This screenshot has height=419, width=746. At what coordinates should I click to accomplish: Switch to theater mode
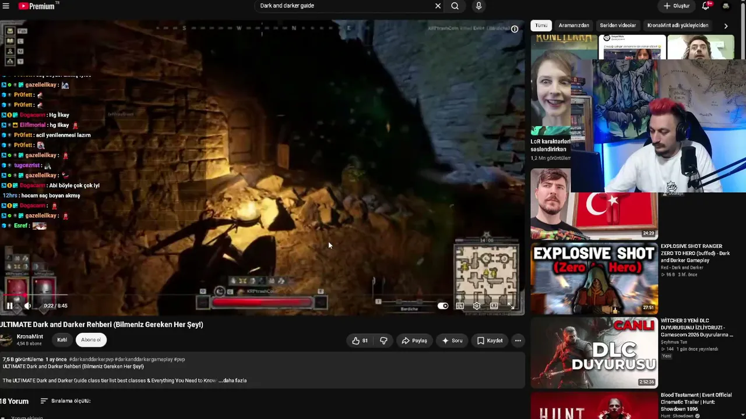[494, 306]
